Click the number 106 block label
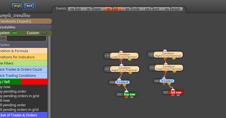Viewport: 226px width, 118px height. 157,81
